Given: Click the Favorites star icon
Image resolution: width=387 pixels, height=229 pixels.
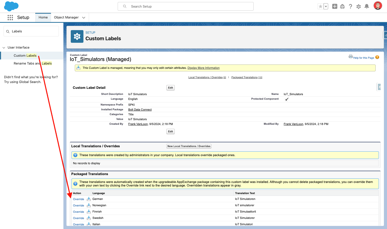Looking at the screenshot, I should 321,7.
